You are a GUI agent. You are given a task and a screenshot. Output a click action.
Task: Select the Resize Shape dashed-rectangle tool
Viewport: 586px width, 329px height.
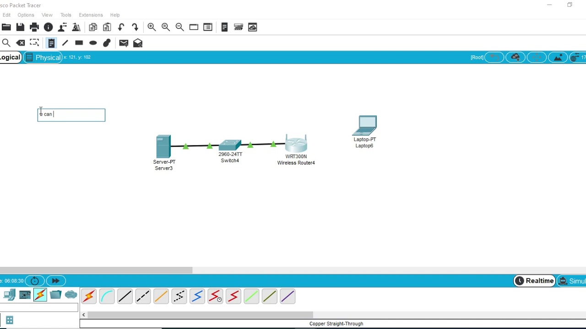coord(34,43)
